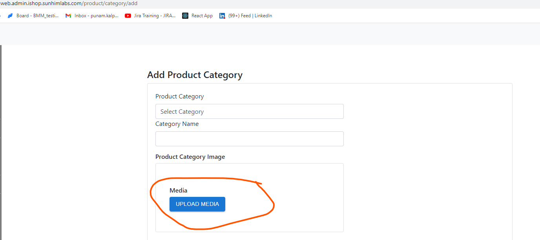
Task: Click the LinkedIn icon in the bookmarks bar
Action: 222,16
